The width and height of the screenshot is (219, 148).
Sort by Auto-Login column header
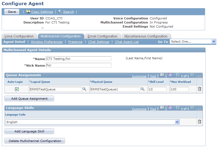15,82
